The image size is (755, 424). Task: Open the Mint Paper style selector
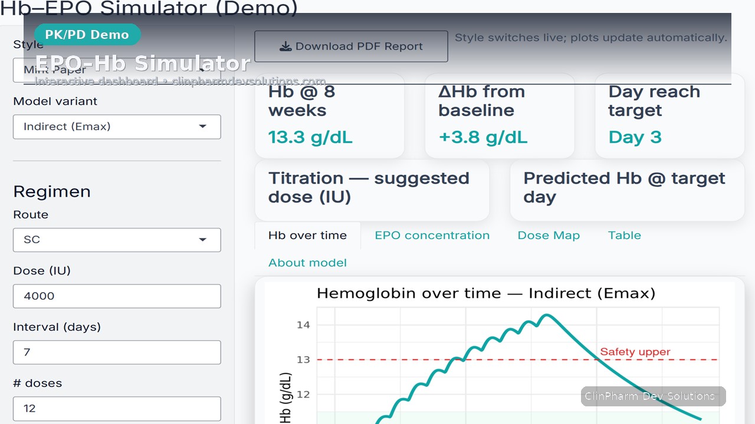point(117,70)
